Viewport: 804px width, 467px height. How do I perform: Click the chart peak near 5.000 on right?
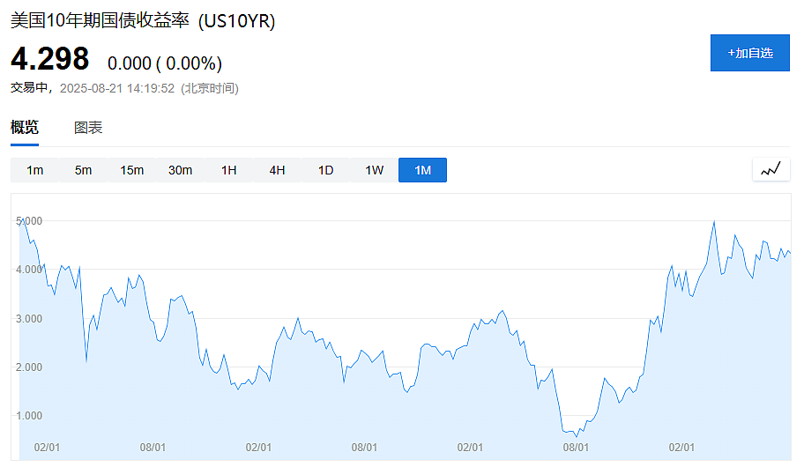[x=714, y=222]
